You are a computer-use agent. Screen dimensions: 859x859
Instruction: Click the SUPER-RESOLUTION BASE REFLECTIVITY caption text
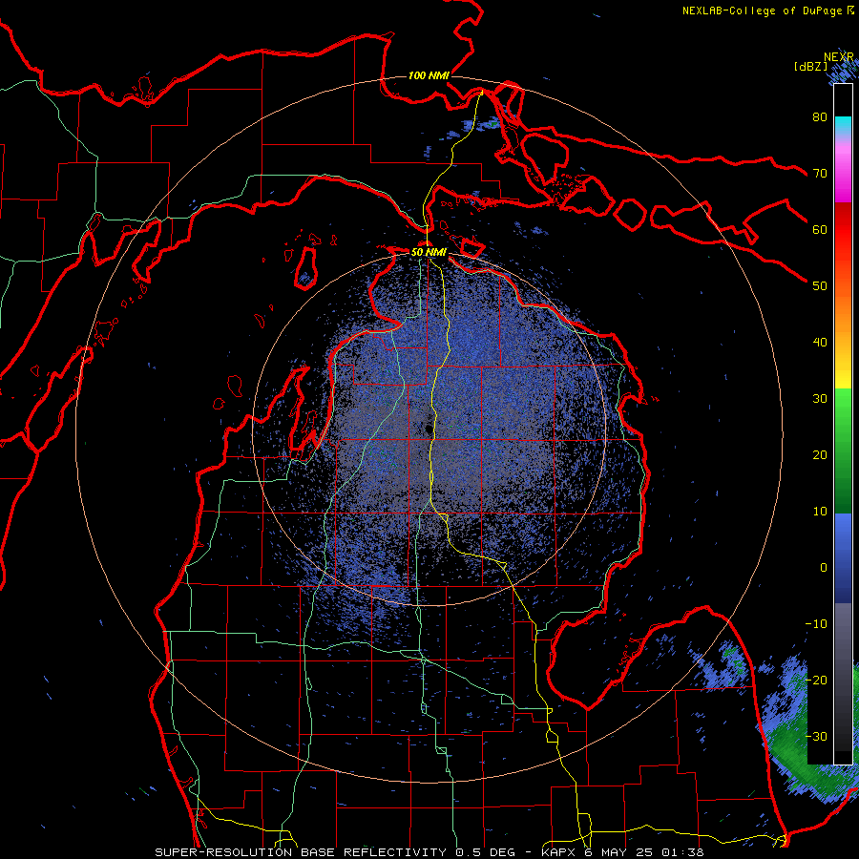tap(300, 852)
